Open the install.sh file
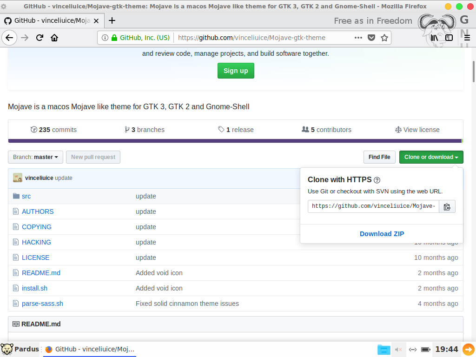476x357 pixels. (34, 288)
